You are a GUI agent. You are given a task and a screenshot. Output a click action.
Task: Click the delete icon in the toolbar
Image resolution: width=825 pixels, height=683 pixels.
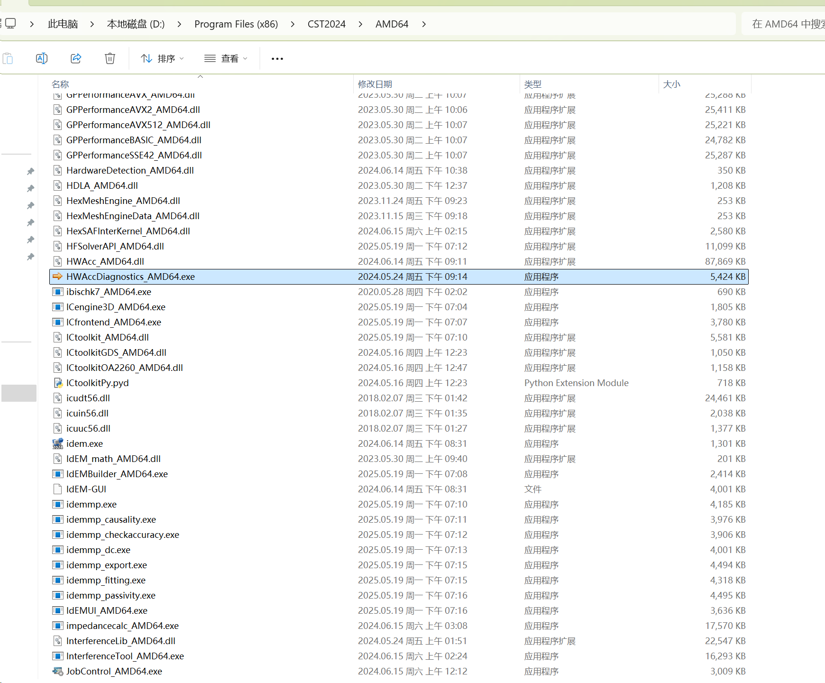click(x=110, y=58)
